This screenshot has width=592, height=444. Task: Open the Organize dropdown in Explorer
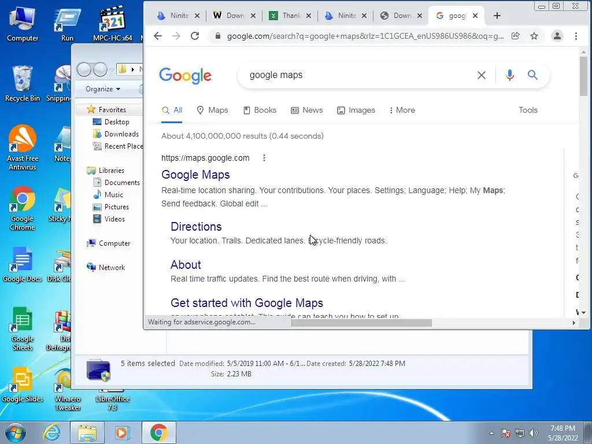(103, 89)
